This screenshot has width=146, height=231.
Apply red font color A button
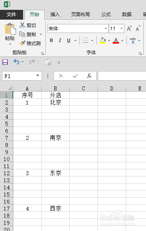pyautogui.click(x=116, y=40)
